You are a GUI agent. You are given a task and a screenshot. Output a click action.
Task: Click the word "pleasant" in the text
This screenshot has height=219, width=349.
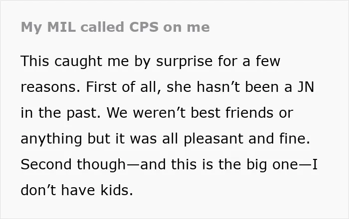click(x=213, y=139)
